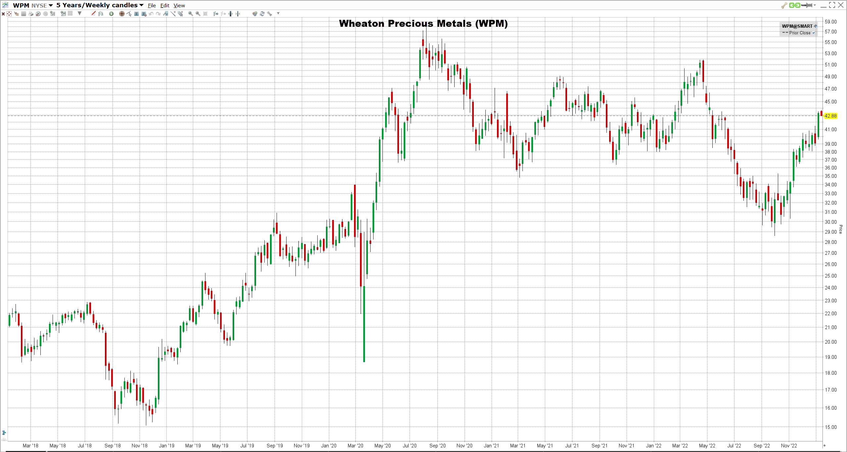The image size is (847, 452).
Task: Click the blue arrow icon at chart bottom-left
Action: (4, 433)
